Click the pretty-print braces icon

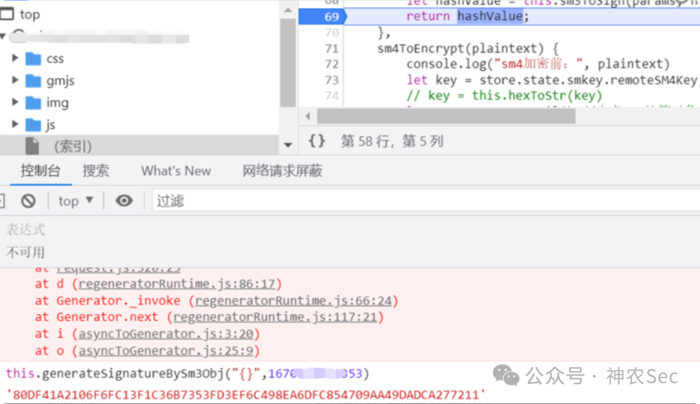point(316,141)
